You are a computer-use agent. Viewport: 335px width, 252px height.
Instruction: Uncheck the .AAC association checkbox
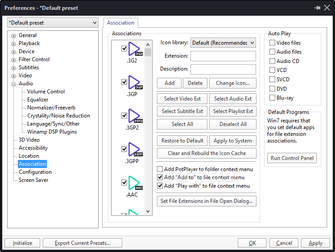[124, 182]
